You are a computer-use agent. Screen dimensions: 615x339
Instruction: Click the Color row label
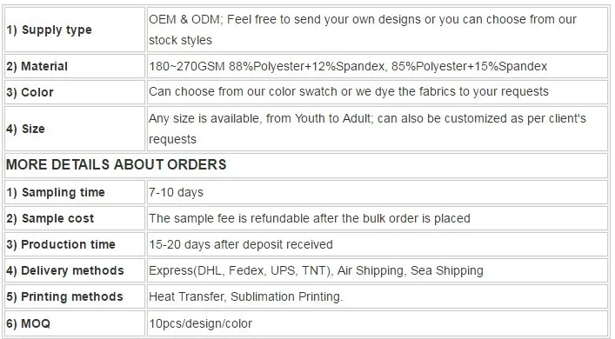[x=30, y=92]
